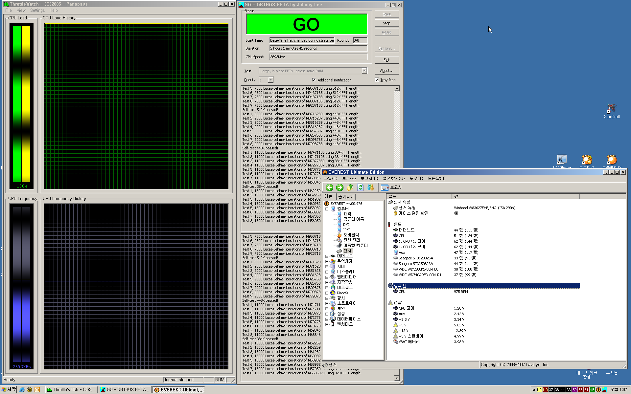Click the Orthos Duration field
631x394 pixels.
pos(318,48)
